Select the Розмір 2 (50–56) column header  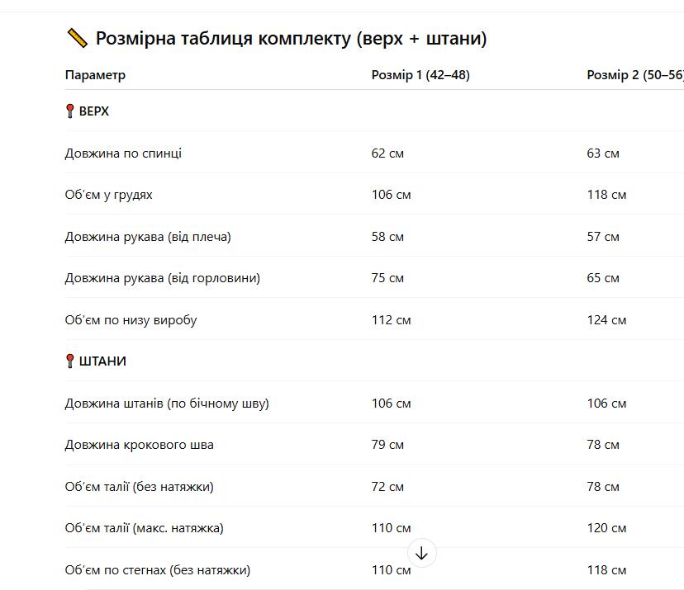pos(635,75)
